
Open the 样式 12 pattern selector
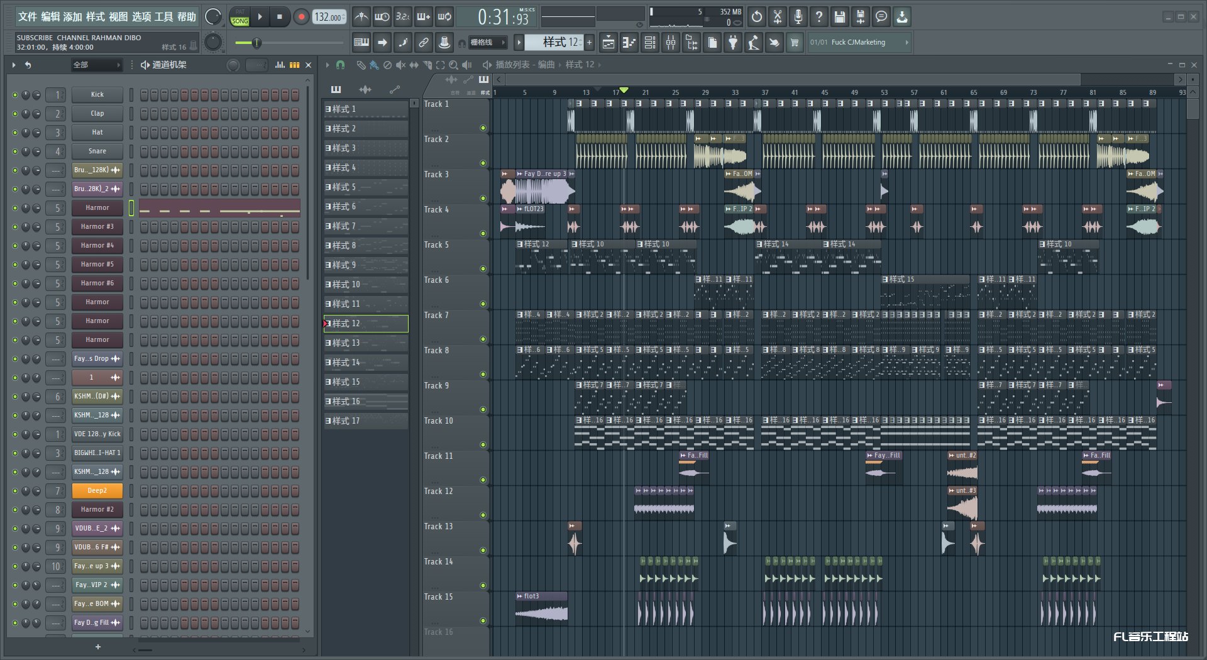(x=554, y=42)
